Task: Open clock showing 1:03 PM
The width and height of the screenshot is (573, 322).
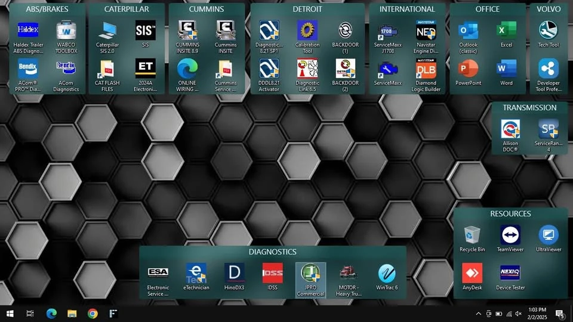Action: click(x=537, y=314)
